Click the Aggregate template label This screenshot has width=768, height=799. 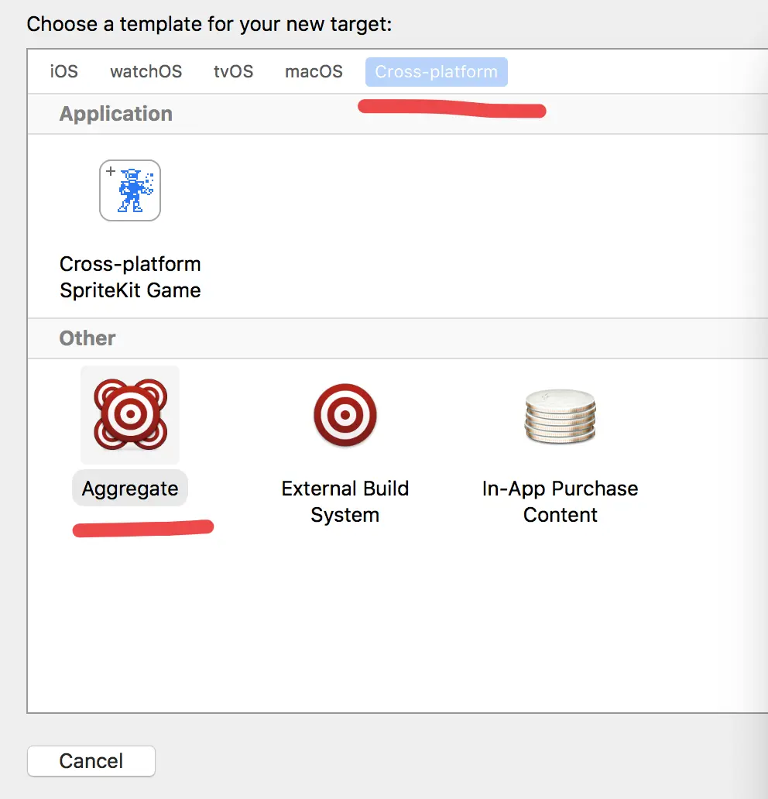(130, 489)
